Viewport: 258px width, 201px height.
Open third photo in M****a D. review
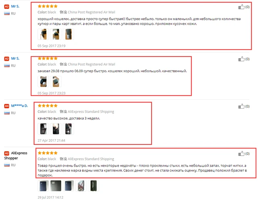coord(68,129)
